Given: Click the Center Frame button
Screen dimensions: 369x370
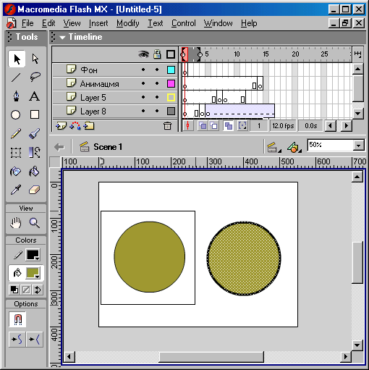Looking at the screenshot, I should (x=187, y=126).
